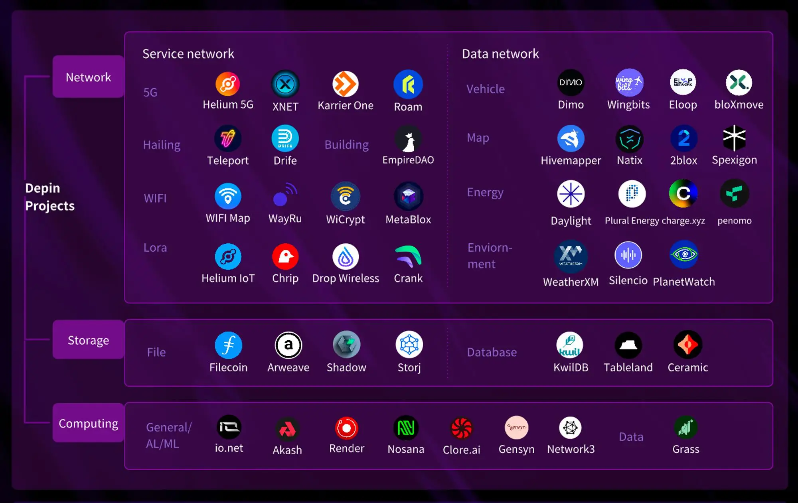Select the Database storage category
798x503 pixels.
pos(492,352)
